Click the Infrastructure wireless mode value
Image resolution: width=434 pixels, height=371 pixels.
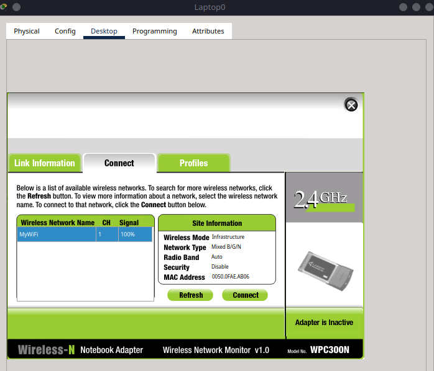point(228,237)
